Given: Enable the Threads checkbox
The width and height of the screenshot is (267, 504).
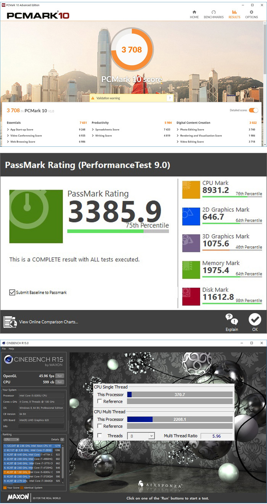Looking at the screenshot, I should (100, 436).
